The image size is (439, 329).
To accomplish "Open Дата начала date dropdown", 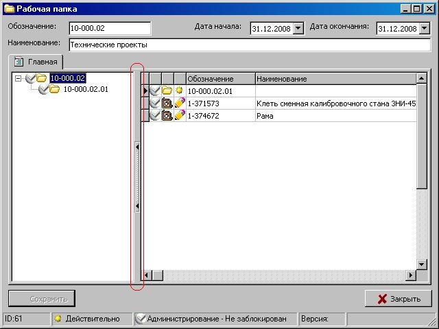I will click(x=298, y=28).
